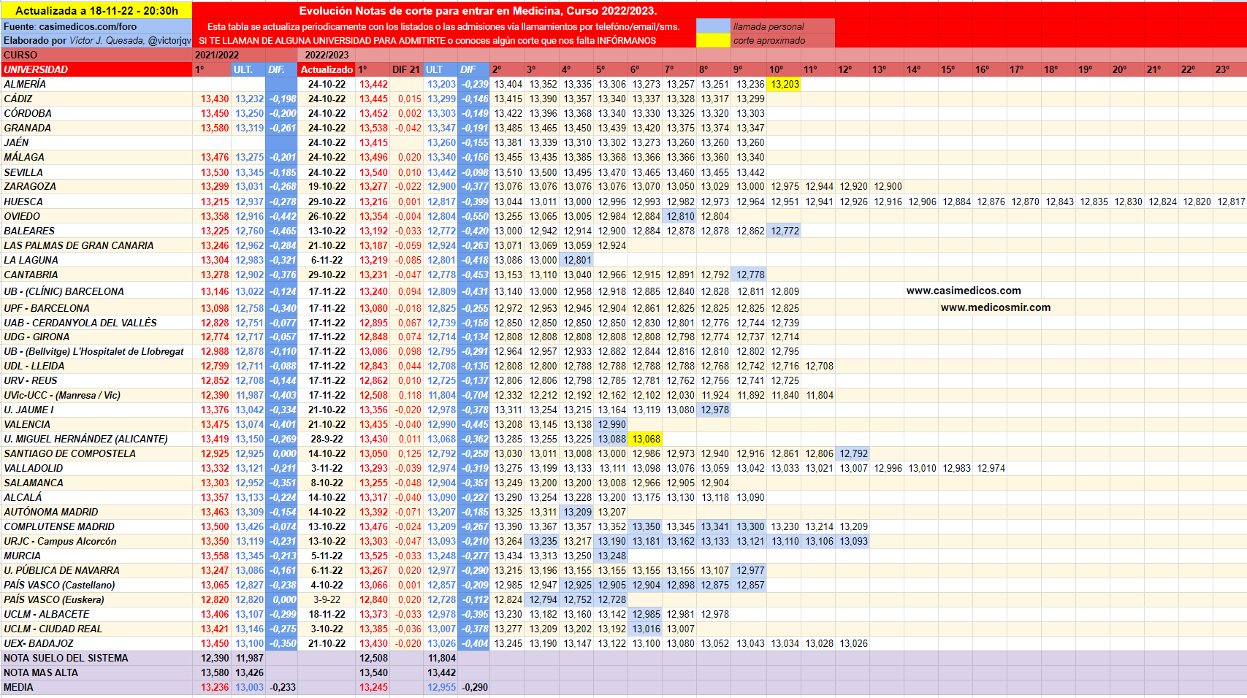
Task: Click the 'HUESCA' university cell
Action: (96, 202)
